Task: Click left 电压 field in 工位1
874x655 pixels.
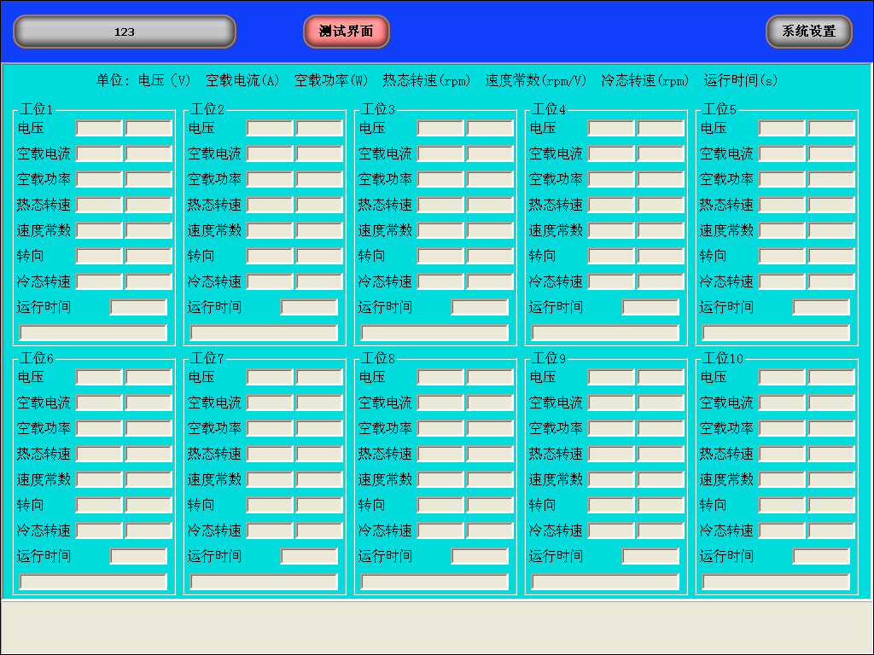Action: coord(99,128)
